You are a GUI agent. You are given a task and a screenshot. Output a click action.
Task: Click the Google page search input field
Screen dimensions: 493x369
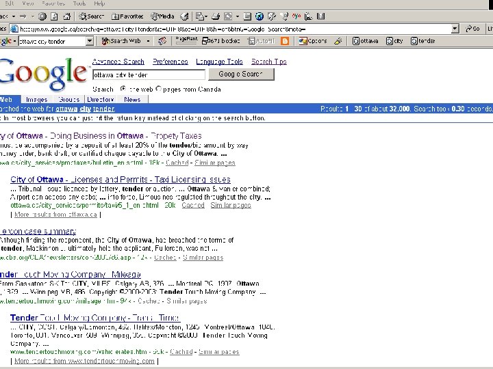149,74
